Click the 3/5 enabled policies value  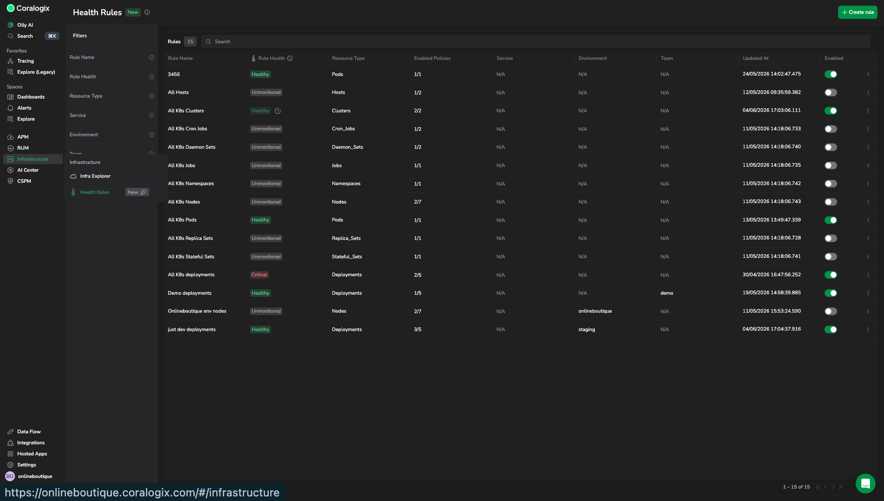418,330
